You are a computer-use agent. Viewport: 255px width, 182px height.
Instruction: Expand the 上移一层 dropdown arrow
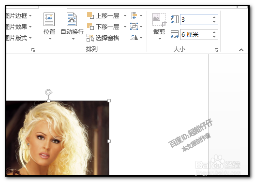[x=125, y=16]
